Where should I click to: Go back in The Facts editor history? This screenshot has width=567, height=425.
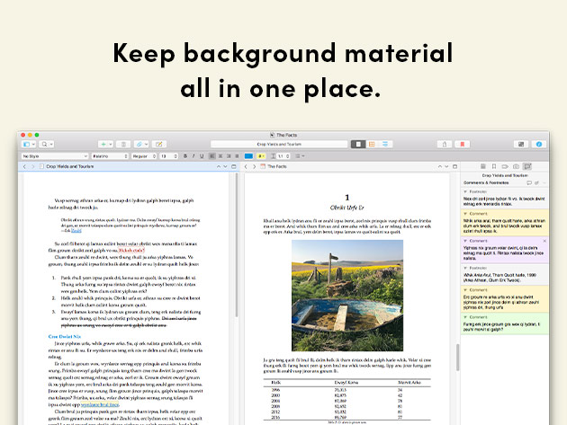[246, 166]
